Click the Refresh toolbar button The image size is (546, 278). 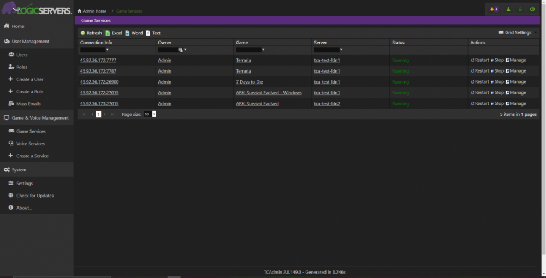[91, 33]
